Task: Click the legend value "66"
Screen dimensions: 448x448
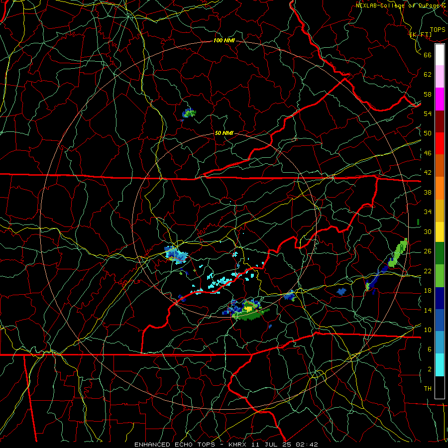Action: [x=428, y=55]
